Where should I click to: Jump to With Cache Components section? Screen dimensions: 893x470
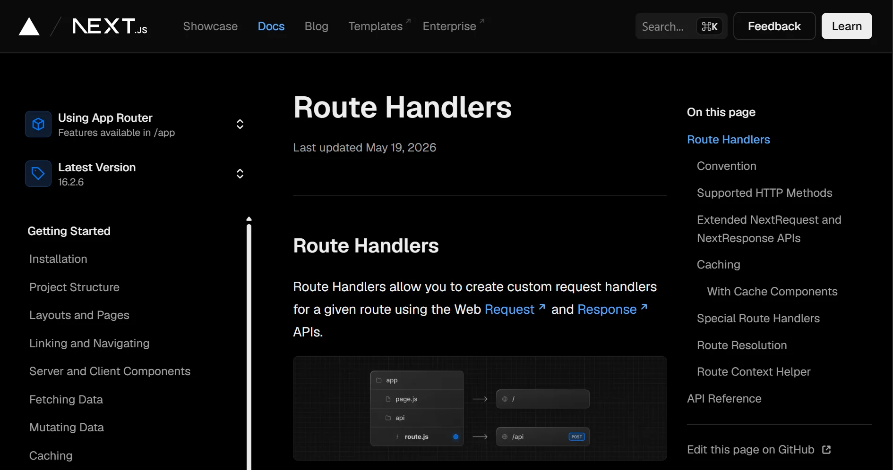point(772,292)
